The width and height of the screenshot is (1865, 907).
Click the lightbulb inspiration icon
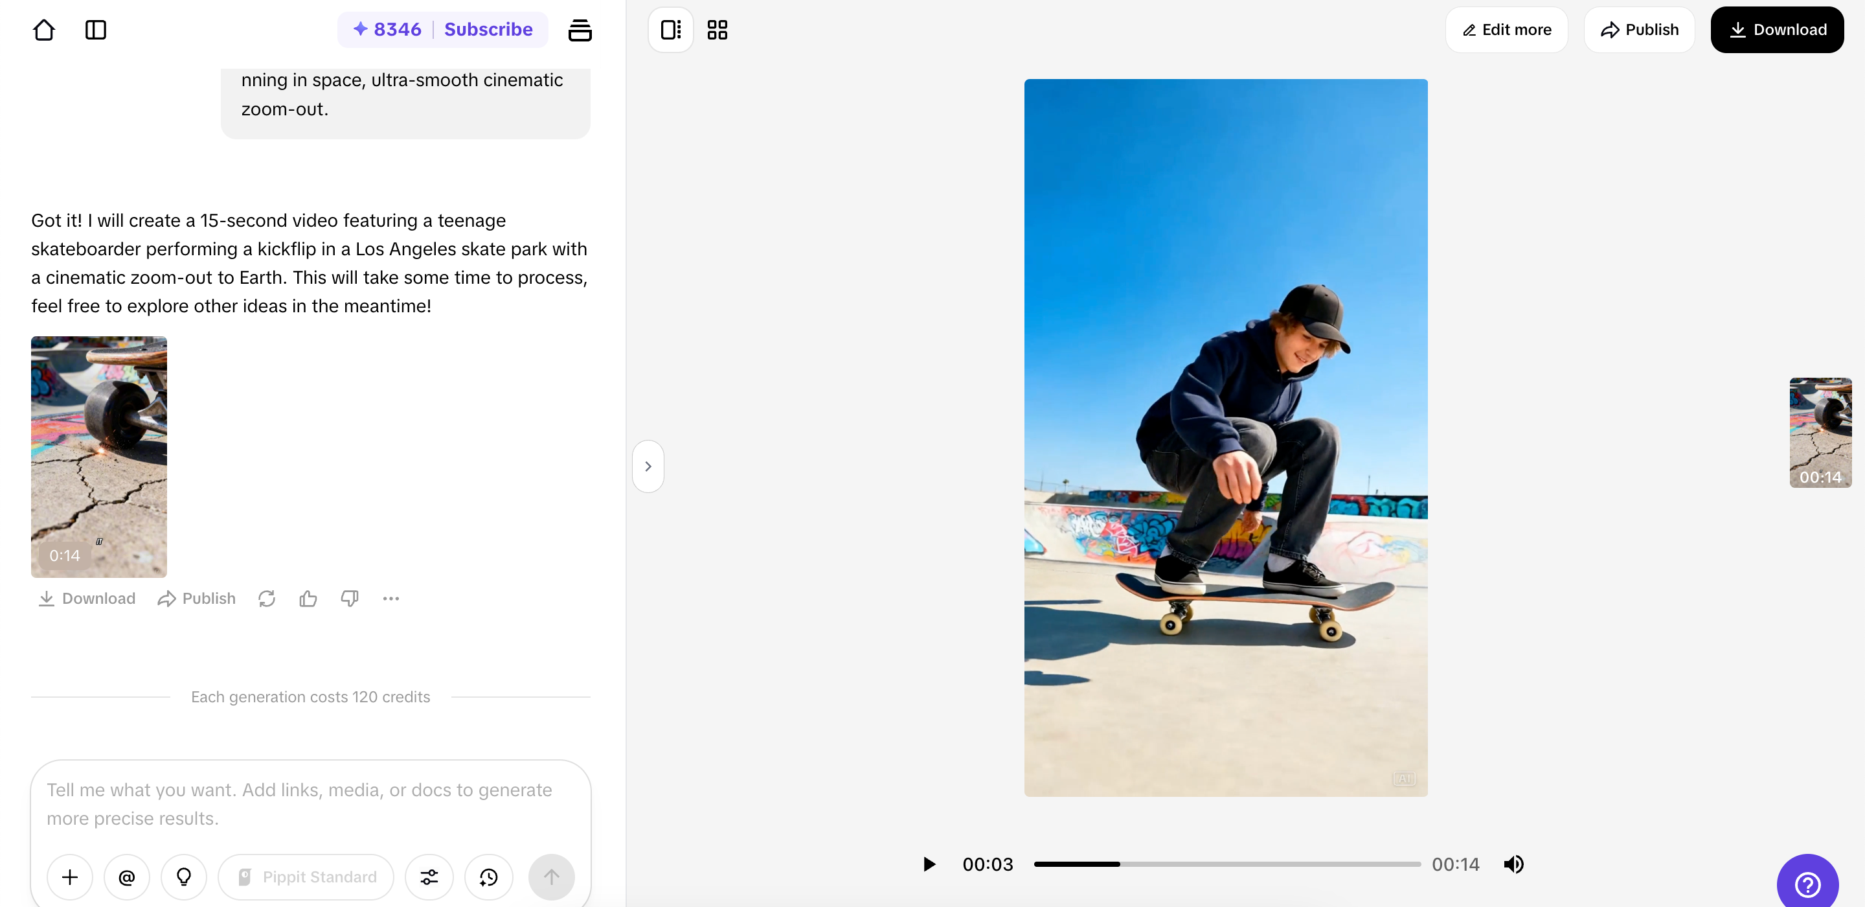click(x=183, y=877)
